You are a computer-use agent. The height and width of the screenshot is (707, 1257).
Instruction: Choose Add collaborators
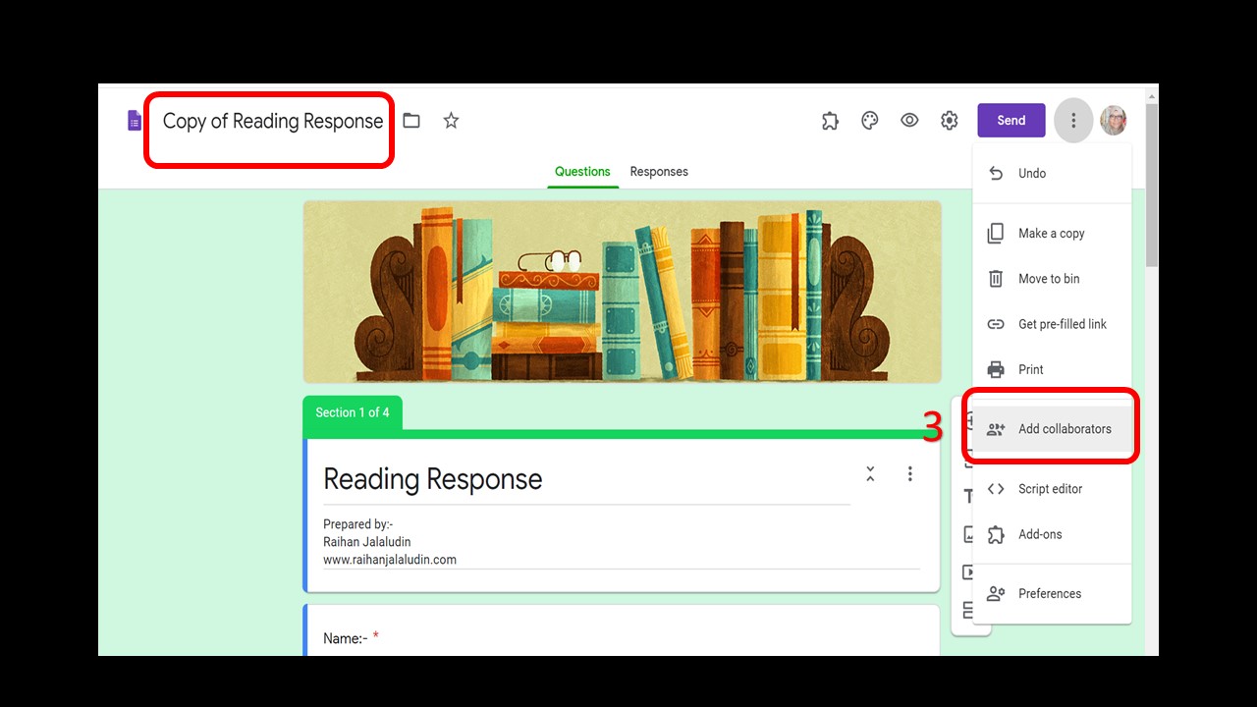[1052, 429]
